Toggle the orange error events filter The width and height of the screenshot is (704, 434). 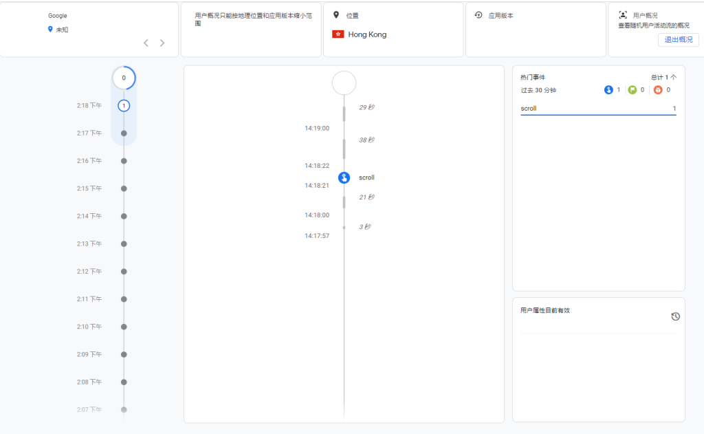click(x=657, y=90)
